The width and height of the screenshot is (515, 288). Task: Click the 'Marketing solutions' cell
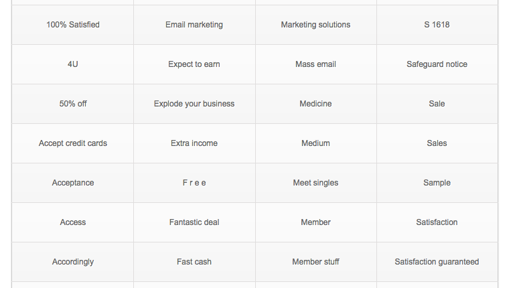click(x=316, y=25)
